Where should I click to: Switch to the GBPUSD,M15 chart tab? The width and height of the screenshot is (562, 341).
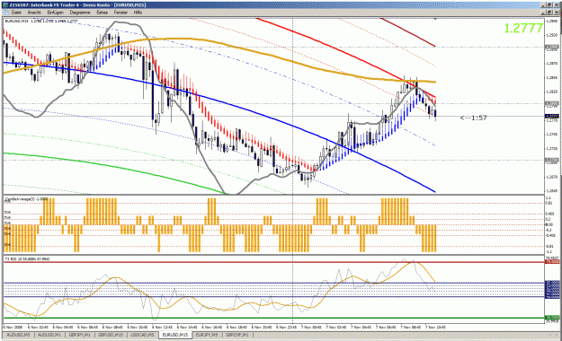coord(111,335)
